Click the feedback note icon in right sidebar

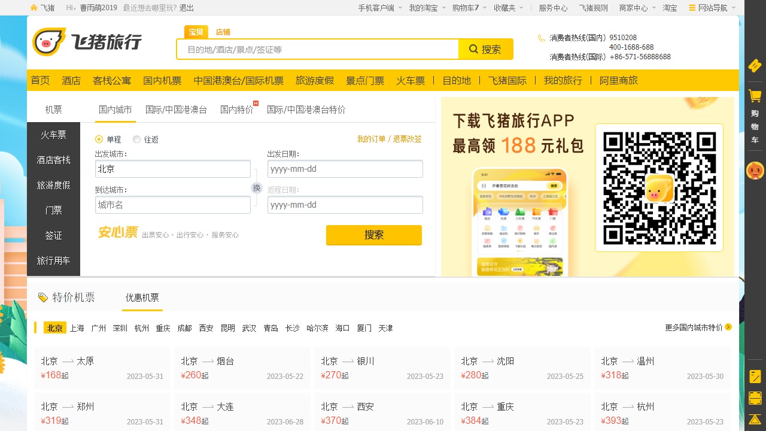tap(755, 377)
